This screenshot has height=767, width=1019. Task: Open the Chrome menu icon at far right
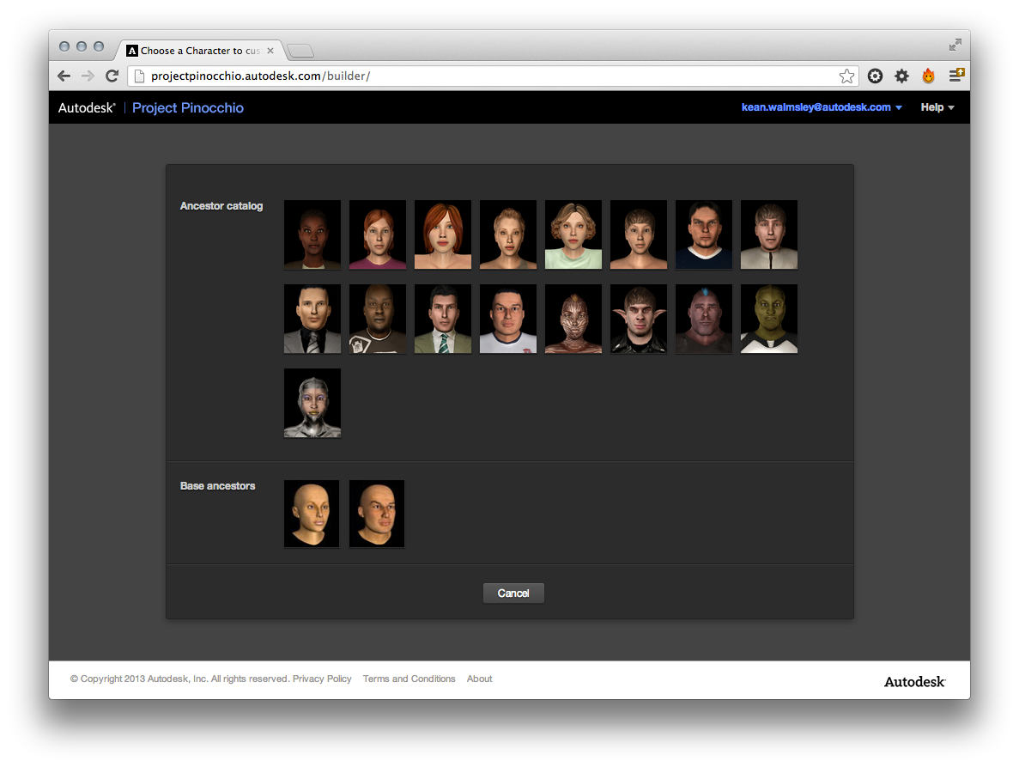tap(956, 76)
